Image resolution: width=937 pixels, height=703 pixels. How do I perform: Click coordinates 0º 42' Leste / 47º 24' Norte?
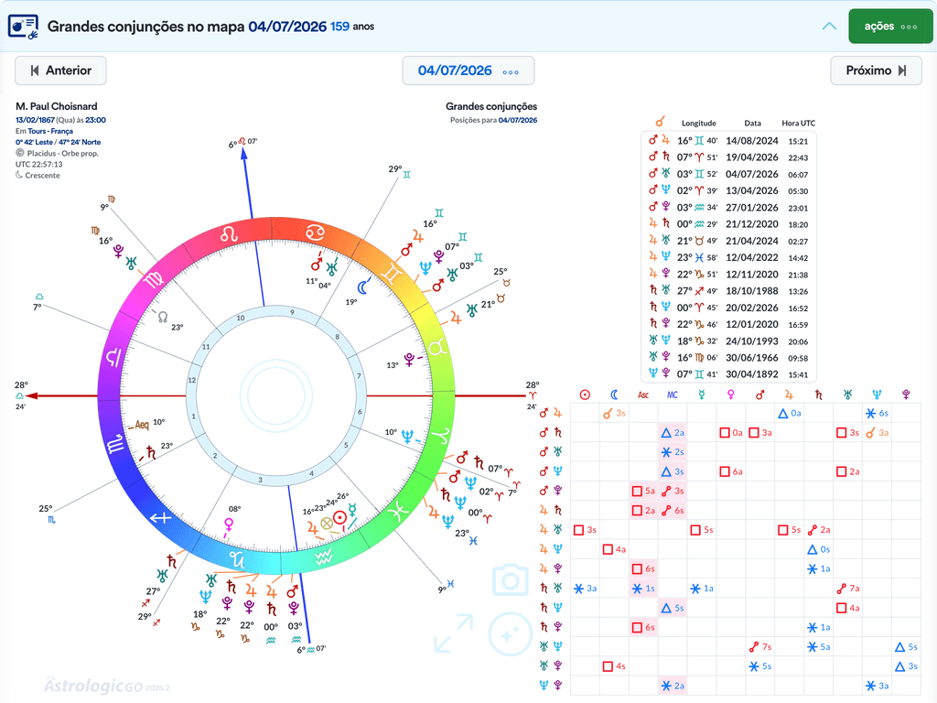click(x=58, y=142)
